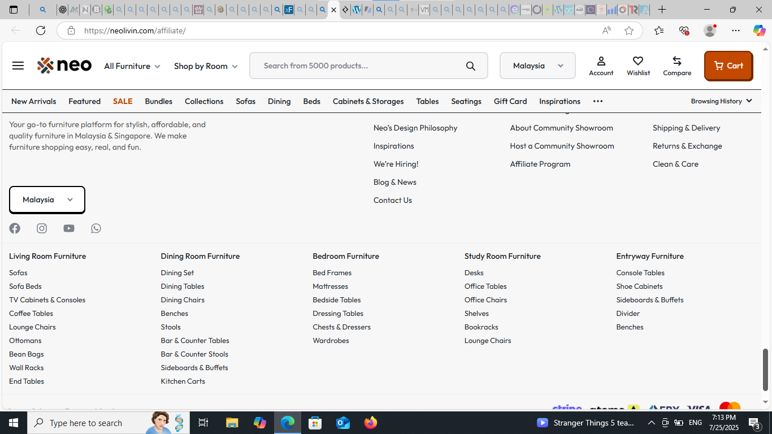The width and height of the screenshot is (772, 434).
Task: Click the WhatsApp icon in footer
Action: [96, 228]
